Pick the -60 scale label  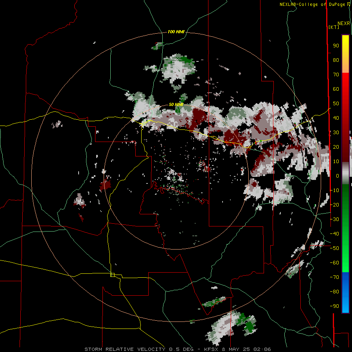(x=334, y=263)
